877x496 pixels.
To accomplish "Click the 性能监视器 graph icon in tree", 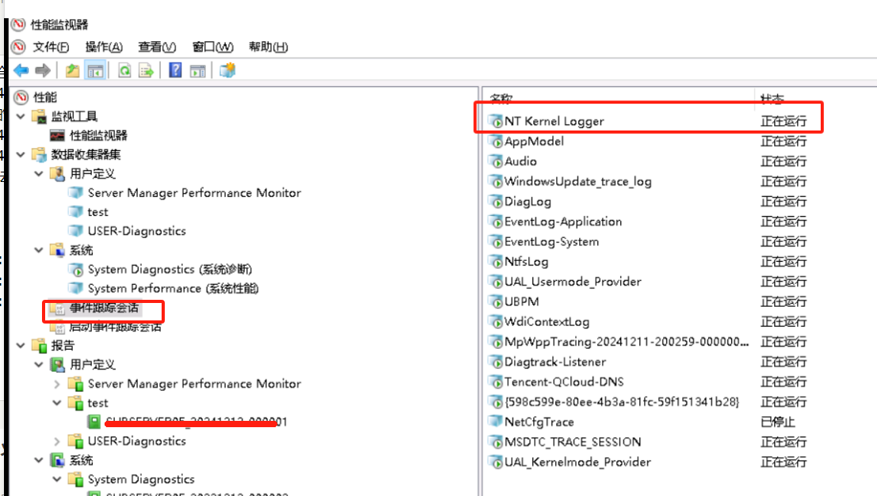I will click(57, 135).
